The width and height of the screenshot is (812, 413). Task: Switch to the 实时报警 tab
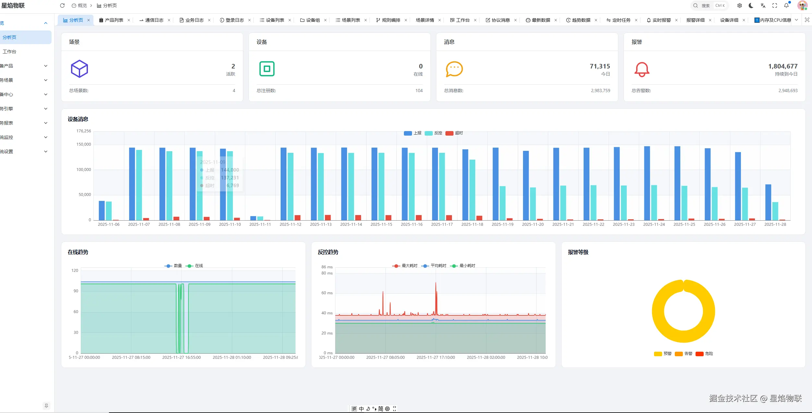661,20
